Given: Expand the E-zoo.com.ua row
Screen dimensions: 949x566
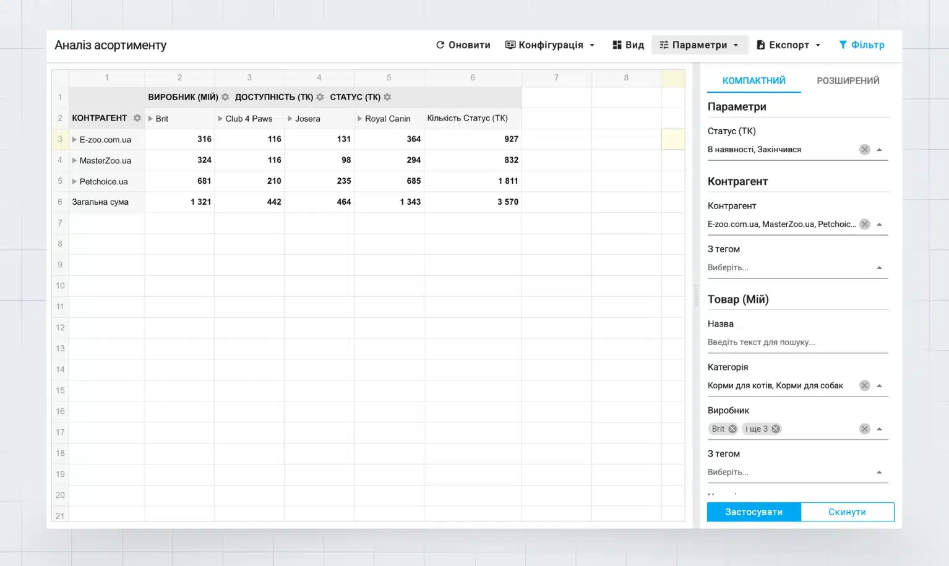Looking at the screenshot, I should pyautogui.click(x=74, y=140).
